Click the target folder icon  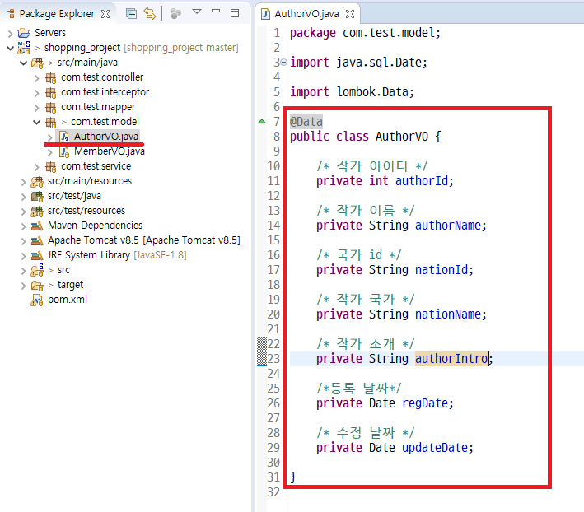coord(37,286)
